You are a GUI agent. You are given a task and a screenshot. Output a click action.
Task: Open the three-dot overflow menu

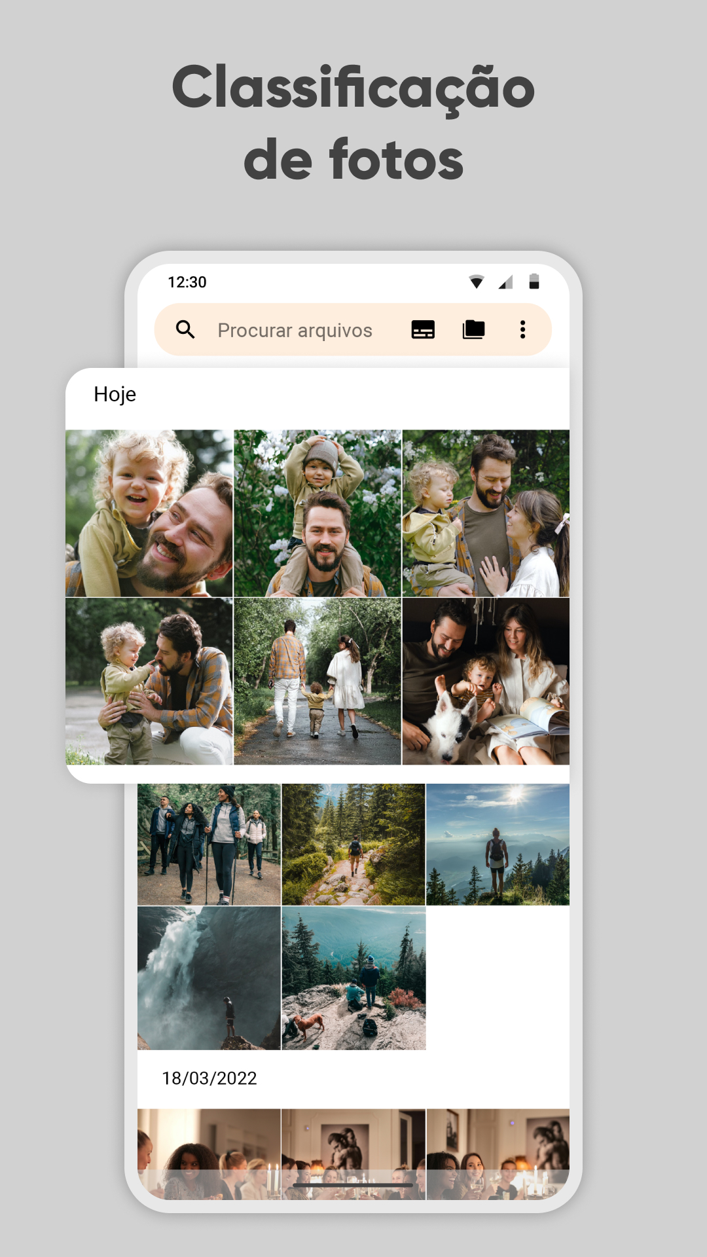coord(522,329)
